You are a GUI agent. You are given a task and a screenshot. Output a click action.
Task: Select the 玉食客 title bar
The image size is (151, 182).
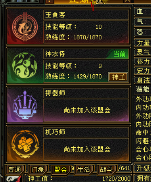[86, 15]
